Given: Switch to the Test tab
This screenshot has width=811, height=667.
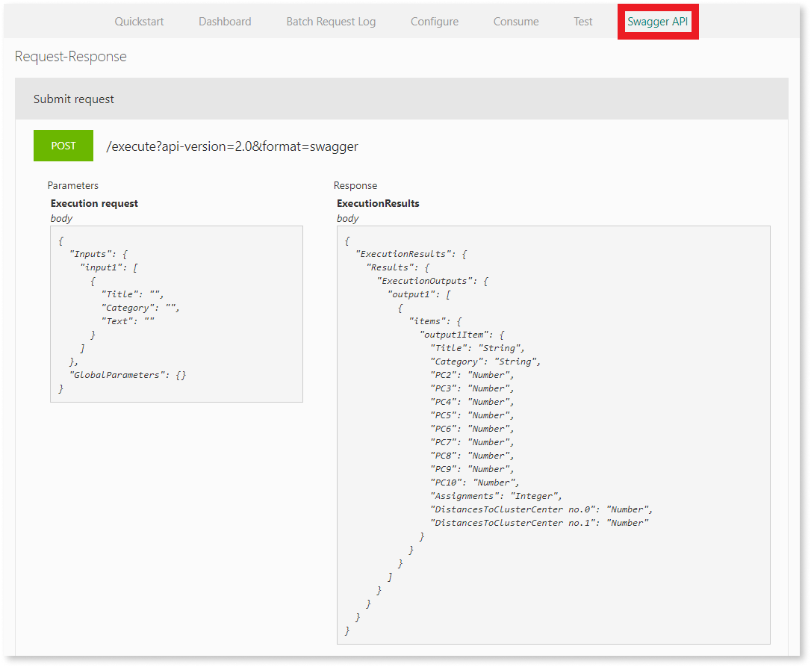Looking at the screenshot, I should click(x=582, y=21).
